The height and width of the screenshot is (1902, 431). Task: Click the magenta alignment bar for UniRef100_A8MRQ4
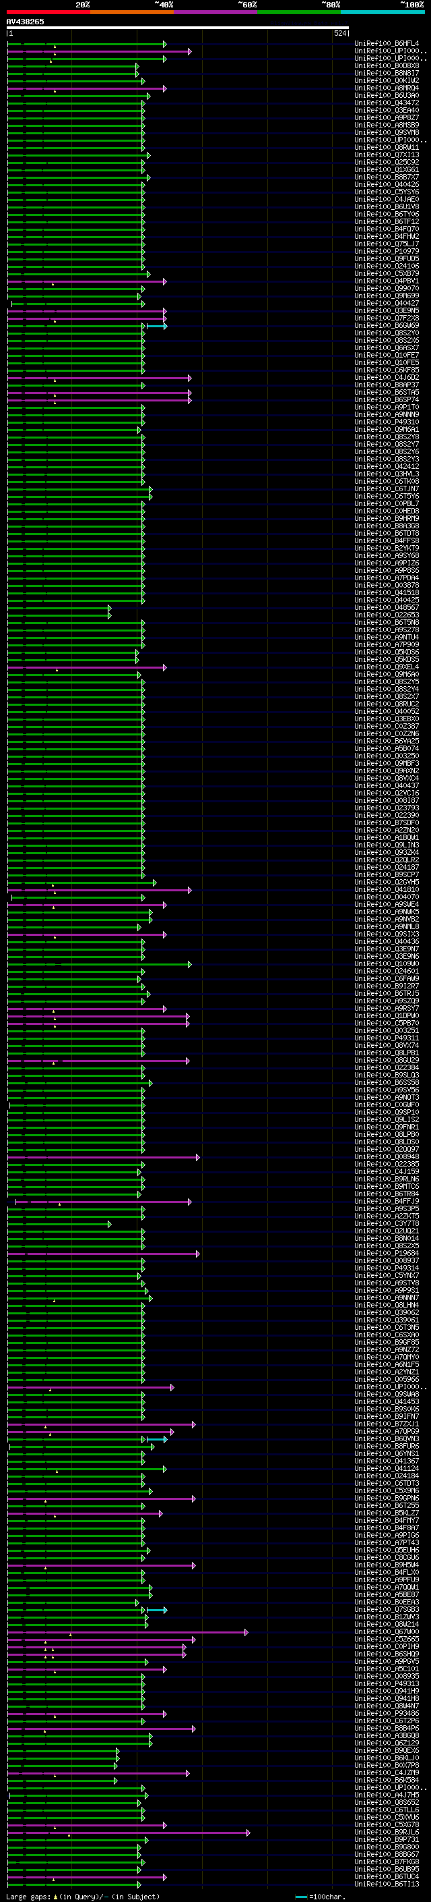click(86, 88)
